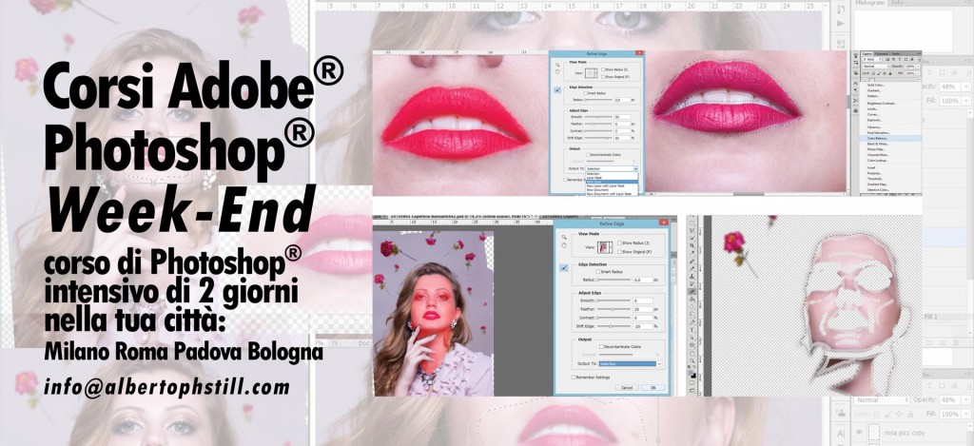Enable Smart Radius in portrait Refine Edge dialog
The image size is (974, 446).
597,271
